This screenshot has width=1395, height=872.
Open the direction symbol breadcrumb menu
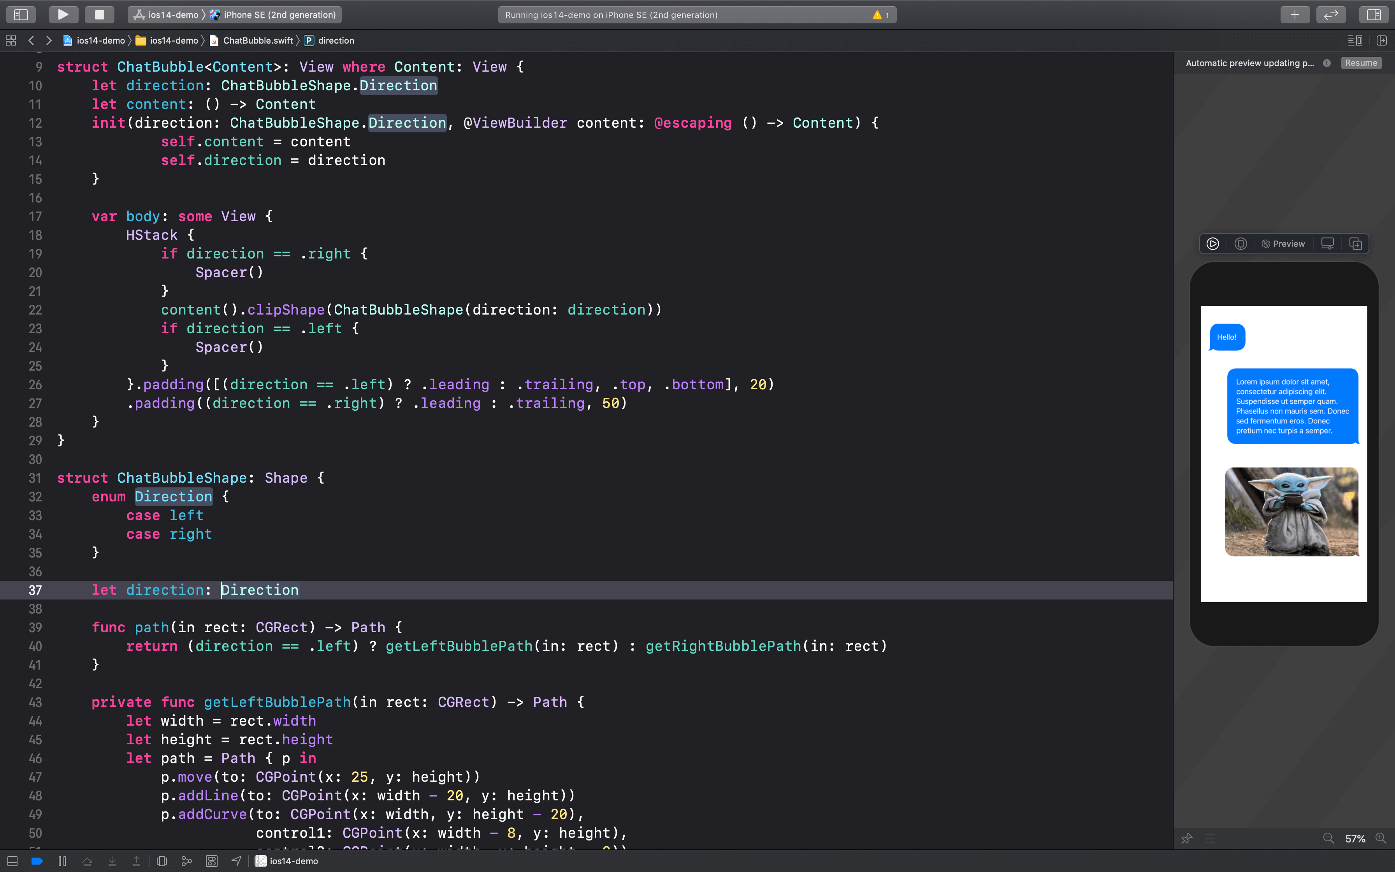[x=329, y=40]
